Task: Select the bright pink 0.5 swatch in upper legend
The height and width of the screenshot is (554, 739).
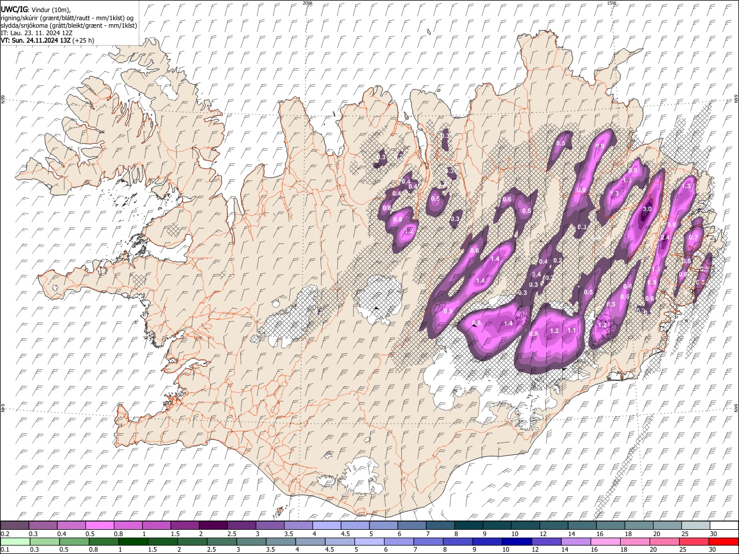Action: pyautogui.click(x=99, y=525)
